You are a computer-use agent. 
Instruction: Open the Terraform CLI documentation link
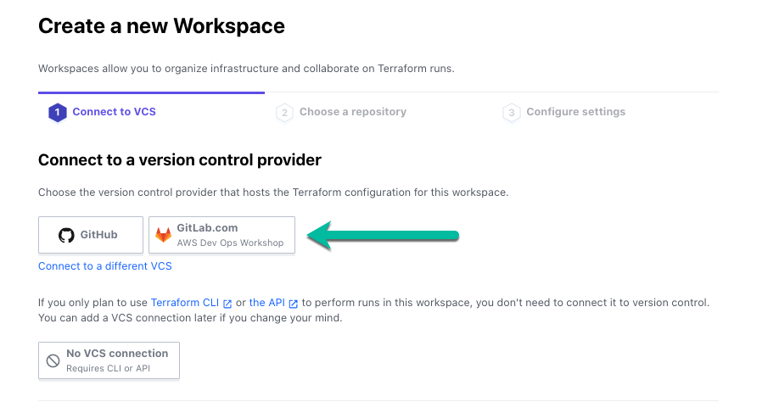pyautogui.click(x=185, y=303)
